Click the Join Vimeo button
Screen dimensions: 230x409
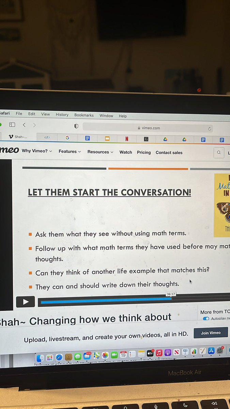click(x=211, y=333)
